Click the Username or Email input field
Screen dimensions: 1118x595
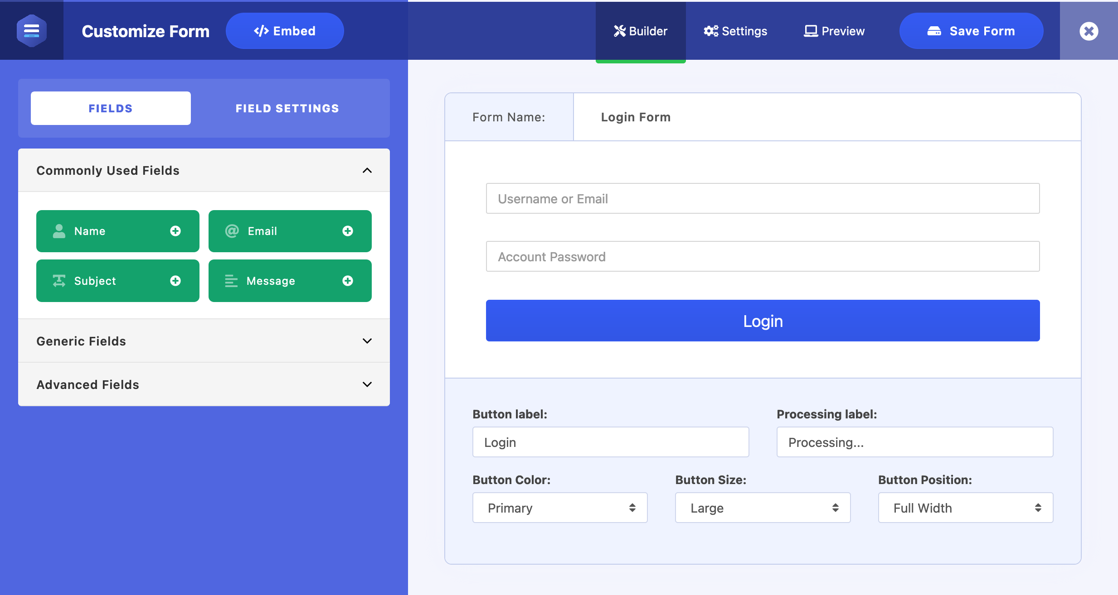pos(763,198)
